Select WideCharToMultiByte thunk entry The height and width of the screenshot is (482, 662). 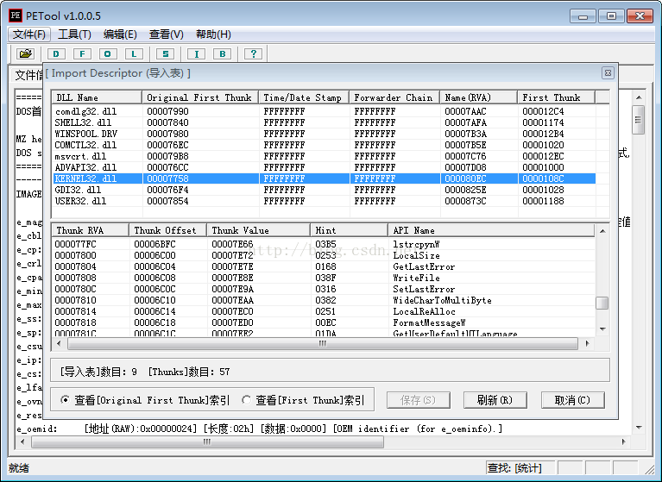(325, 300)
